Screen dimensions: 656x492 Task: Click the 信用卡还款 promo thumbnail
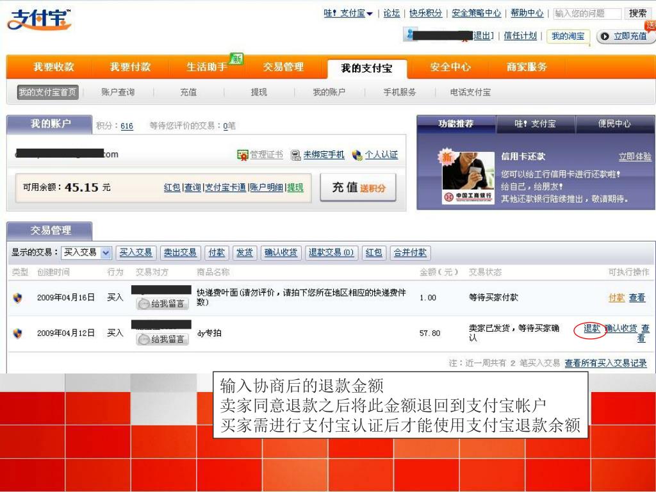[x=468, y=178]
